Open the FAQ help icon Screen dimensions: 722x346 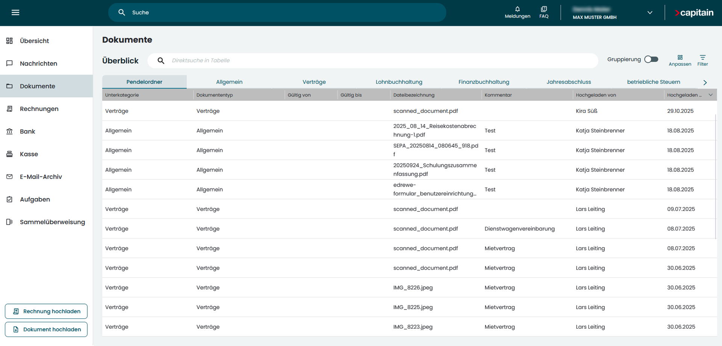click(x=544, y=12)
